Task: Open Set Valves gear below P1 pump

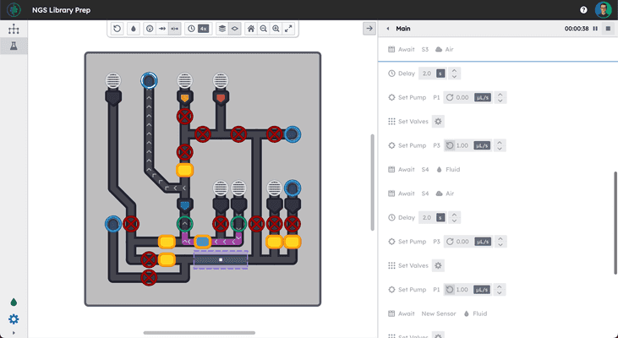Action: point(438,122)
